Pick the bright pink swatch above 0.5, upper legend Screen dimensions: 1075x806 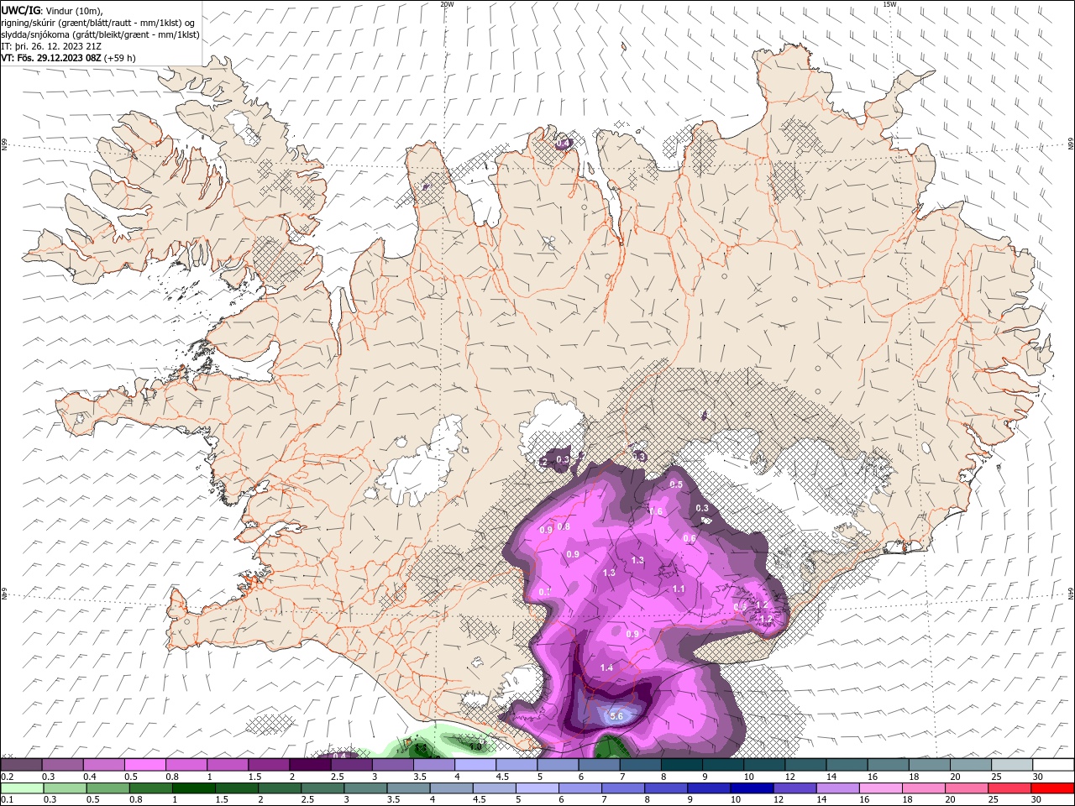click(144, 765)
